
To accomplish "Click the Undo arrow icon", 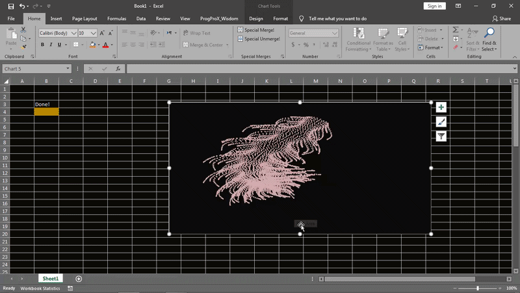I will [22, 6].
